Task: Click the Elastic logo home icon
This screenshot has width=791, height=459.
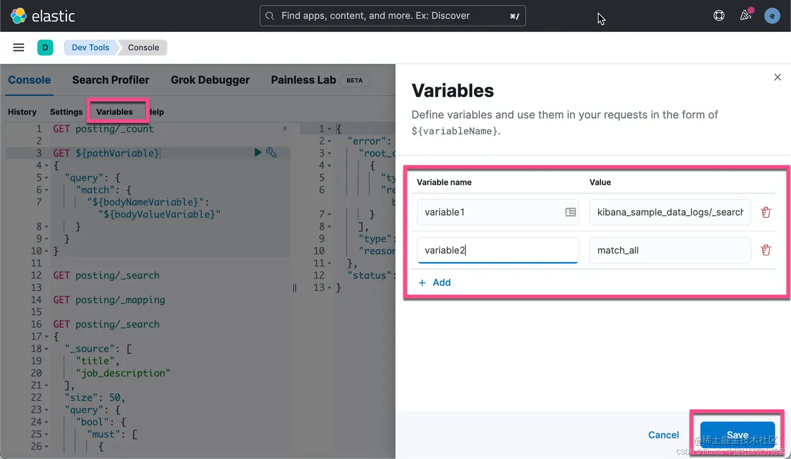Action: tap(19, 16)
